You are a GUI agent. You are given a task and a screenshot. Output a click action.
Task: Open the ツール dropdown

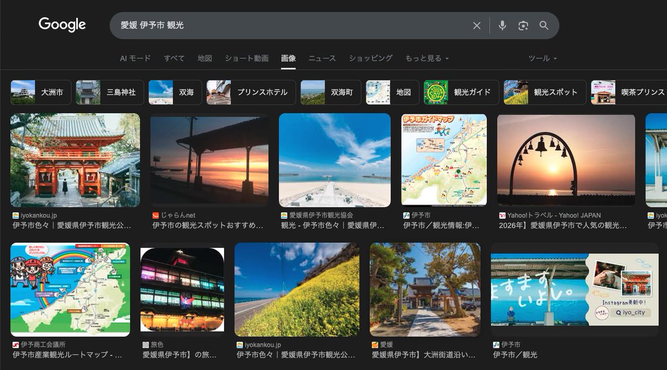point(541,58)
